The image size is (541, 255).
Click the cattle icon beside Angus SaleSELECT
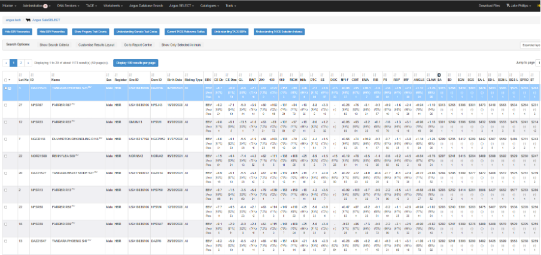(29, 20)
